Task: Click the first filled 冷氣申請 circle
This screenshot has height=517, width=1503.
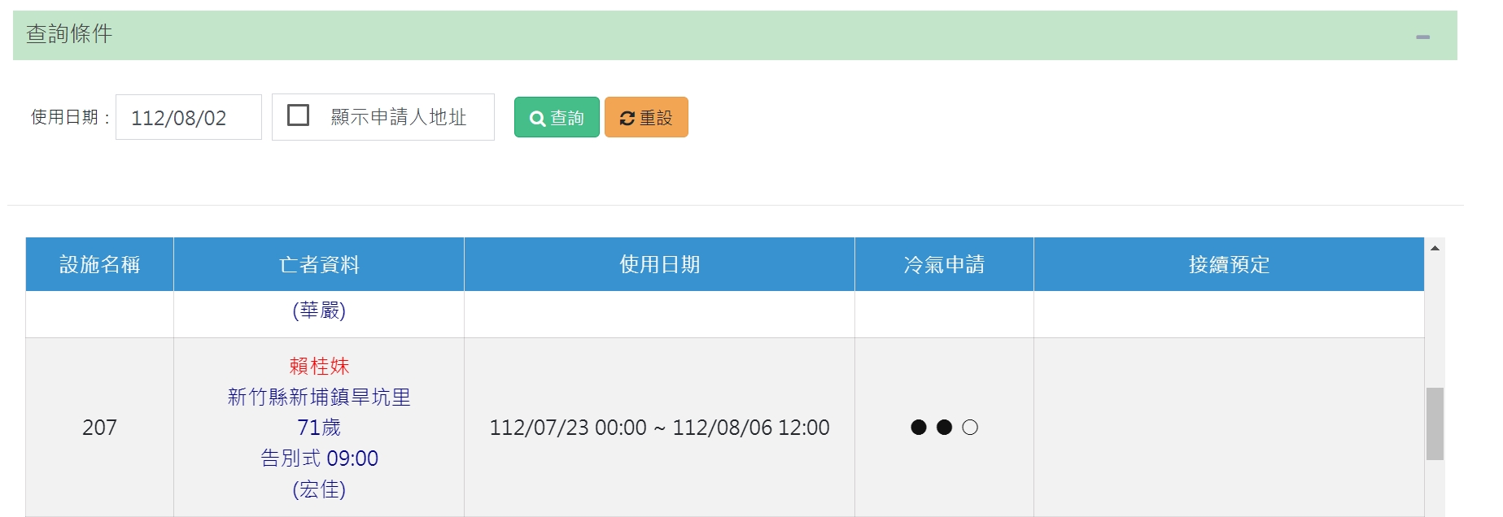Action: [919, 428]
